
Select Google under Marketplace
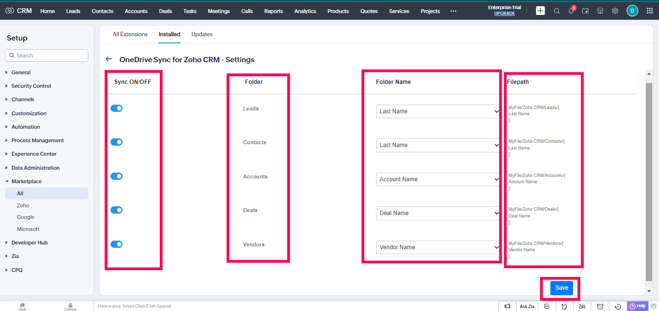point(26,217)
